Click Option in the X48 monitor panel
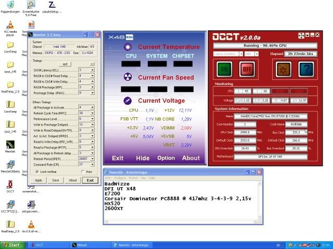This screenshot has height=249, width=333. coord(166,158)
